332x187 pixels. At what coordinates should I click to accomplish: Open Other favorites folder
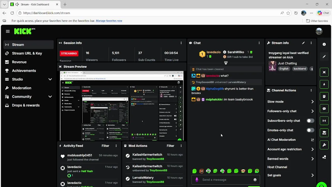[317, 21]
